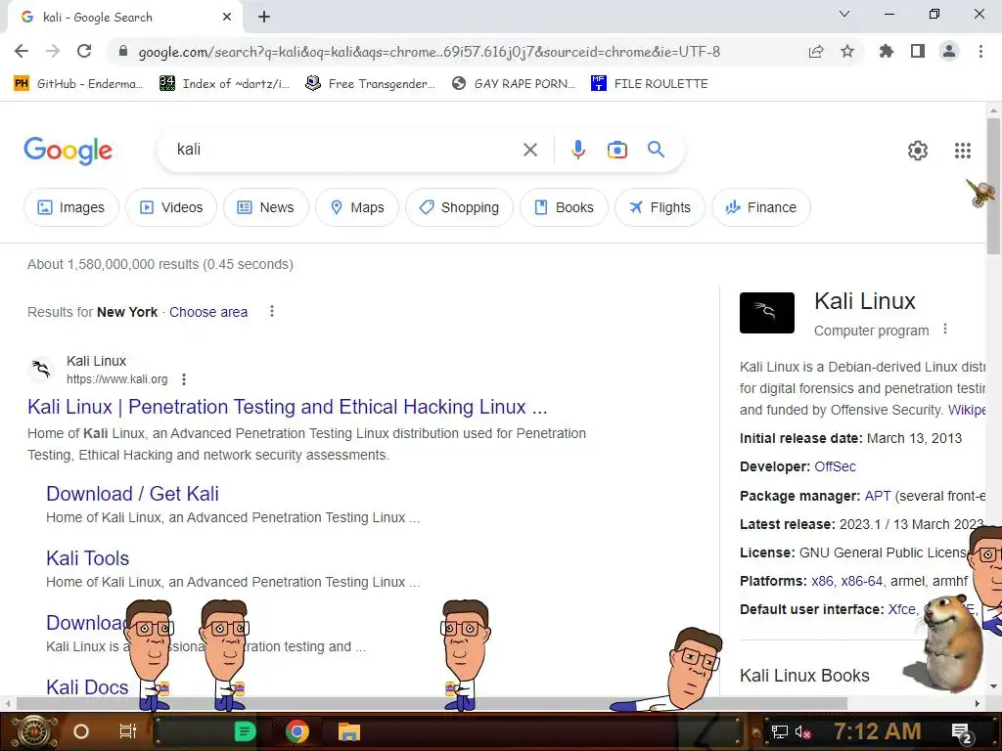Open File Explorer from the taskbar

coord(349,731)
